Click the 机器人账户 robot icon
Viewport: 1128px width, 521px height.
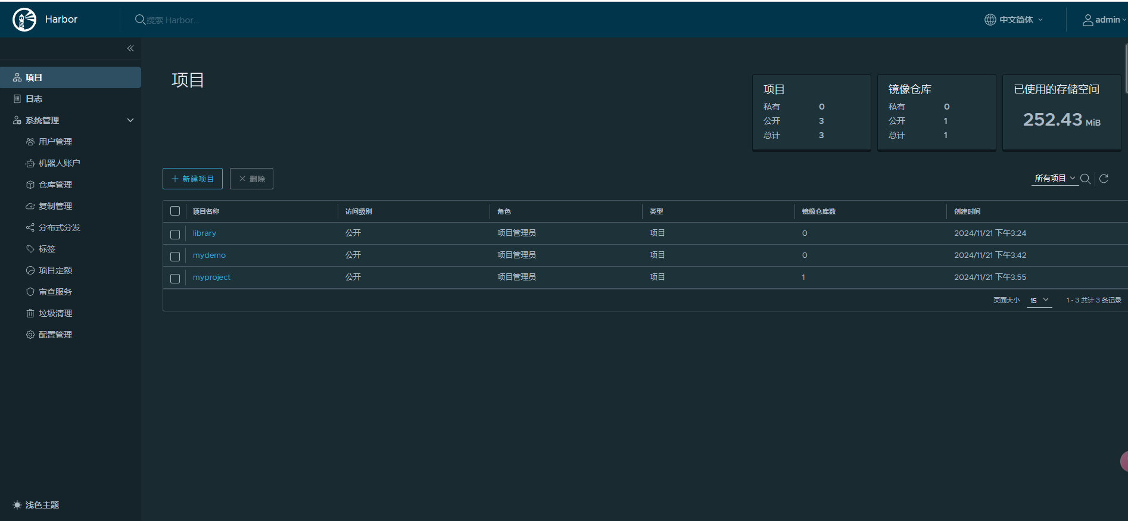(x=30, y=163)
